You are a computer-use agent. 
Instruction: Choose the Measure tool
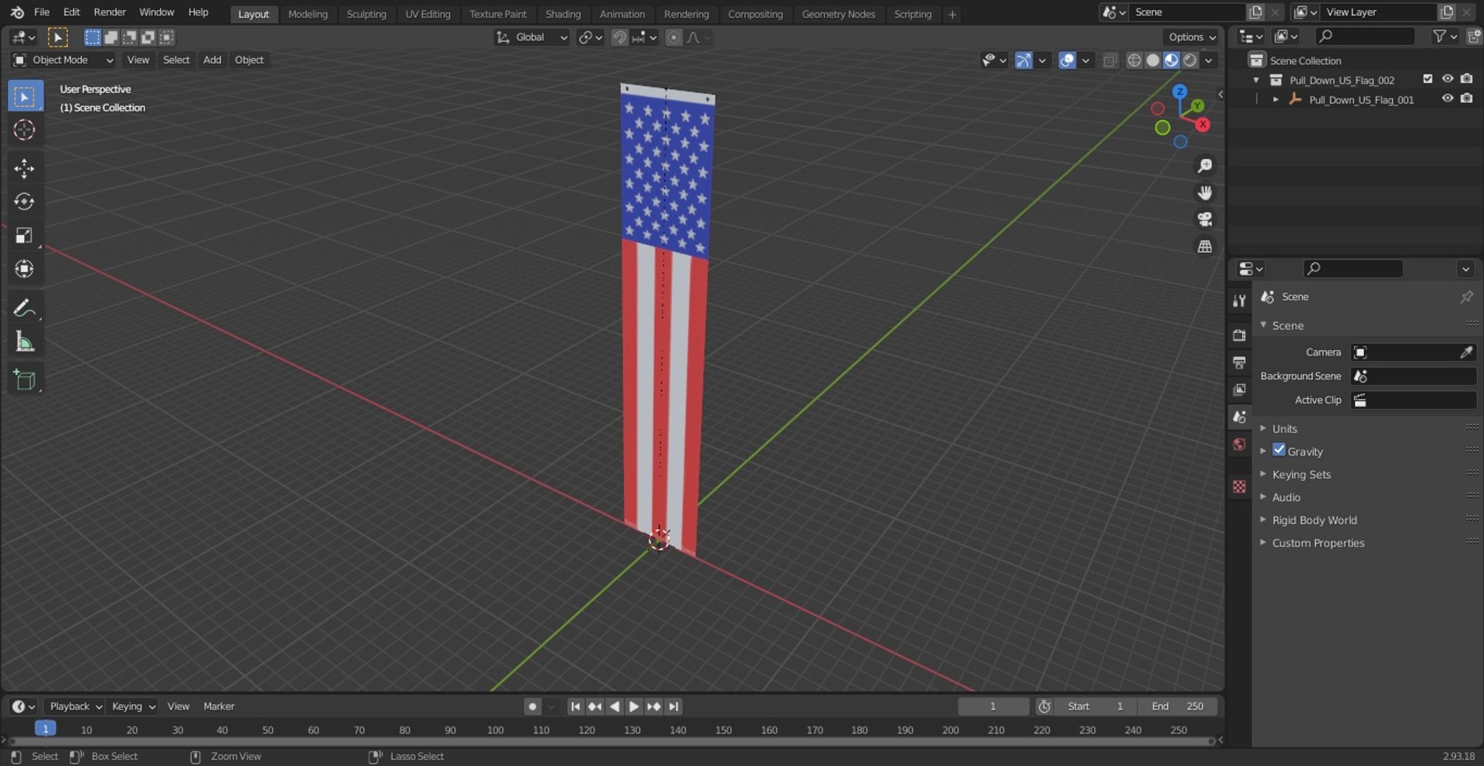[x=25, y=341]
